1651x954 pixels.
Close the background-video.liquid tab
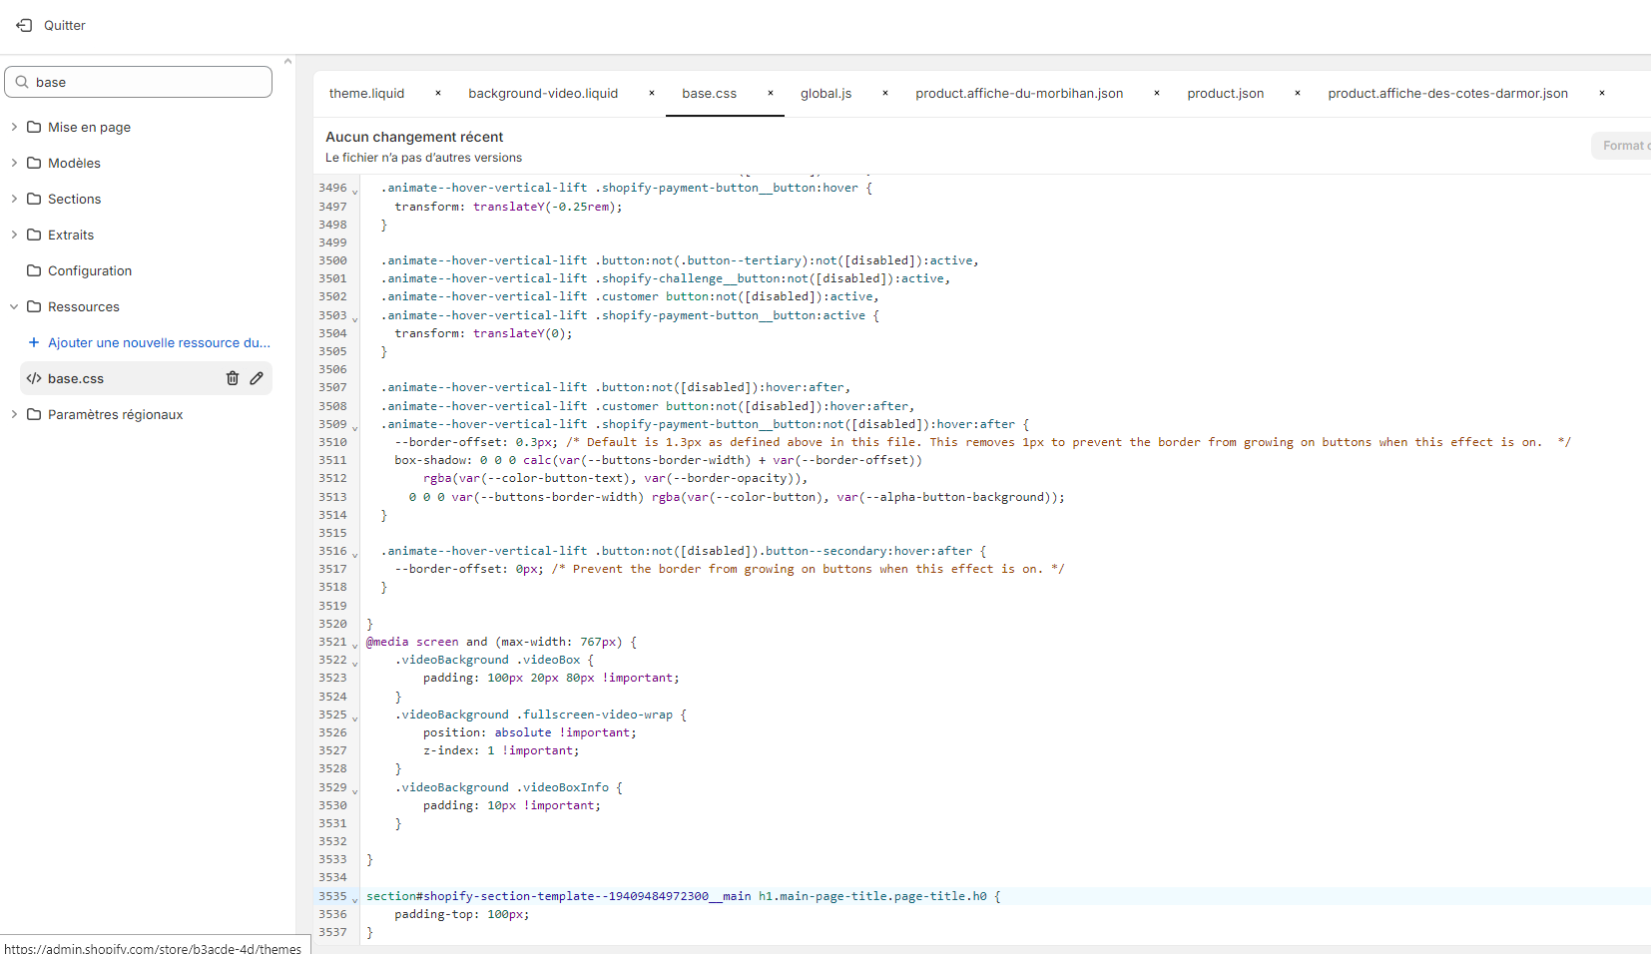point(652,93)
